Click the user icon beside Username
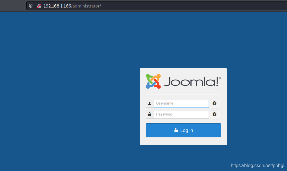The width and height of the screenshot is (287, 171). point(150,103)
